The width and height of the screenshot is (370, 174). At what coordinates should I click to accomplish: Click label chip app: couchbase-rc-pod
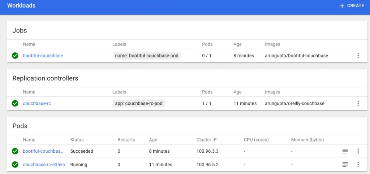tap(139, 103)
